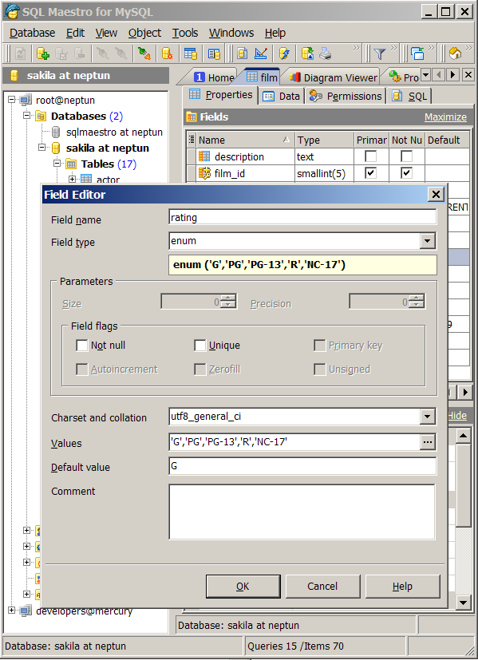Image resolution: width=478 pixels, height=660 pixels.
Task: Click the sqlmaestro database cylinder icon
Action: 56,132
